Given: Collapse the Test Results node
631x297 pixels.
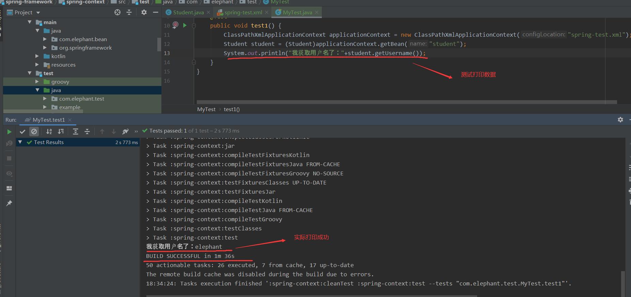Looking at the screenshot, I should coord(20,142).
